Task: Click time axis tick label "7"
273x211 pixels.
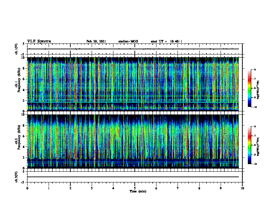Action: tap(178, 188)
